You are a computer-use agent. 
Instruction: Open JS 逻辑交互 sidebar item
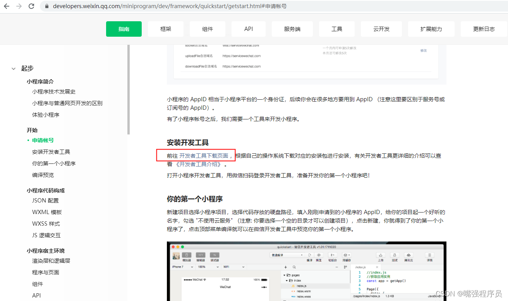click(x=46, y=235)
